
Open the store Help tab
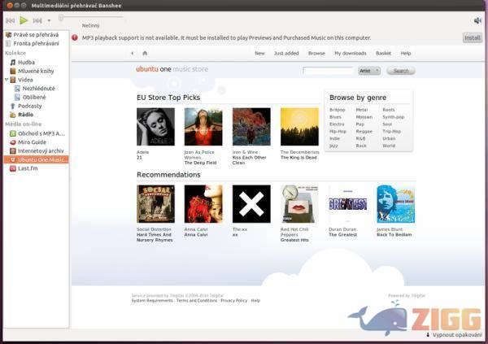[x=406, y=53]
